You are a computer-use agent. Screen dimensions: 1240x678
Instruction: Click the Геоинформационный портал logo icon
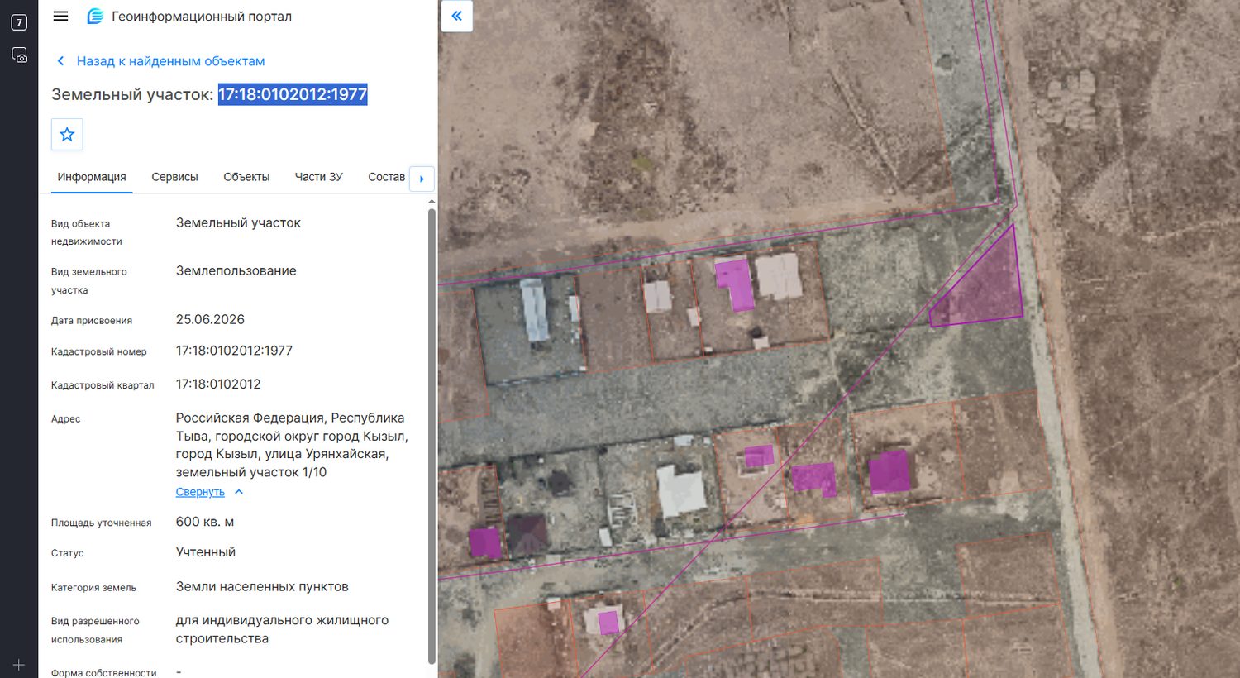[96, 16]
